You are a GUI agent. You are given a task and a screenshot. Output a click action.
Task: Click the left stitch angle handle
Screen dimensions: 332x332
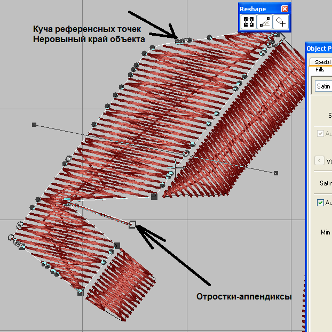(34, 125)
